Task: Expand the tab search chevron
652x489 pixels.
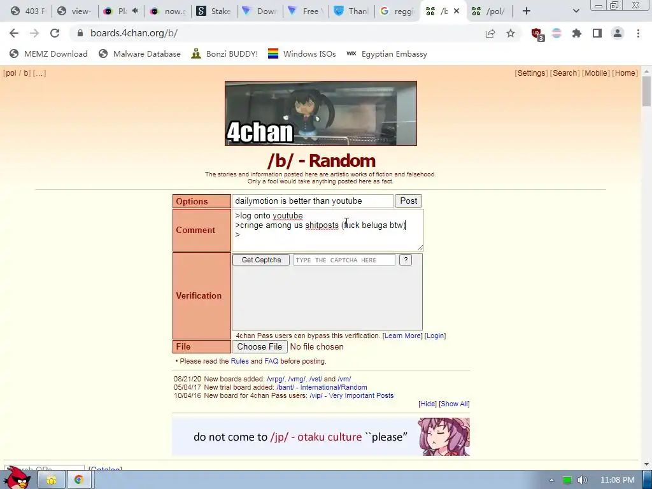Action: pyautogui.click(x=576, y=11)
